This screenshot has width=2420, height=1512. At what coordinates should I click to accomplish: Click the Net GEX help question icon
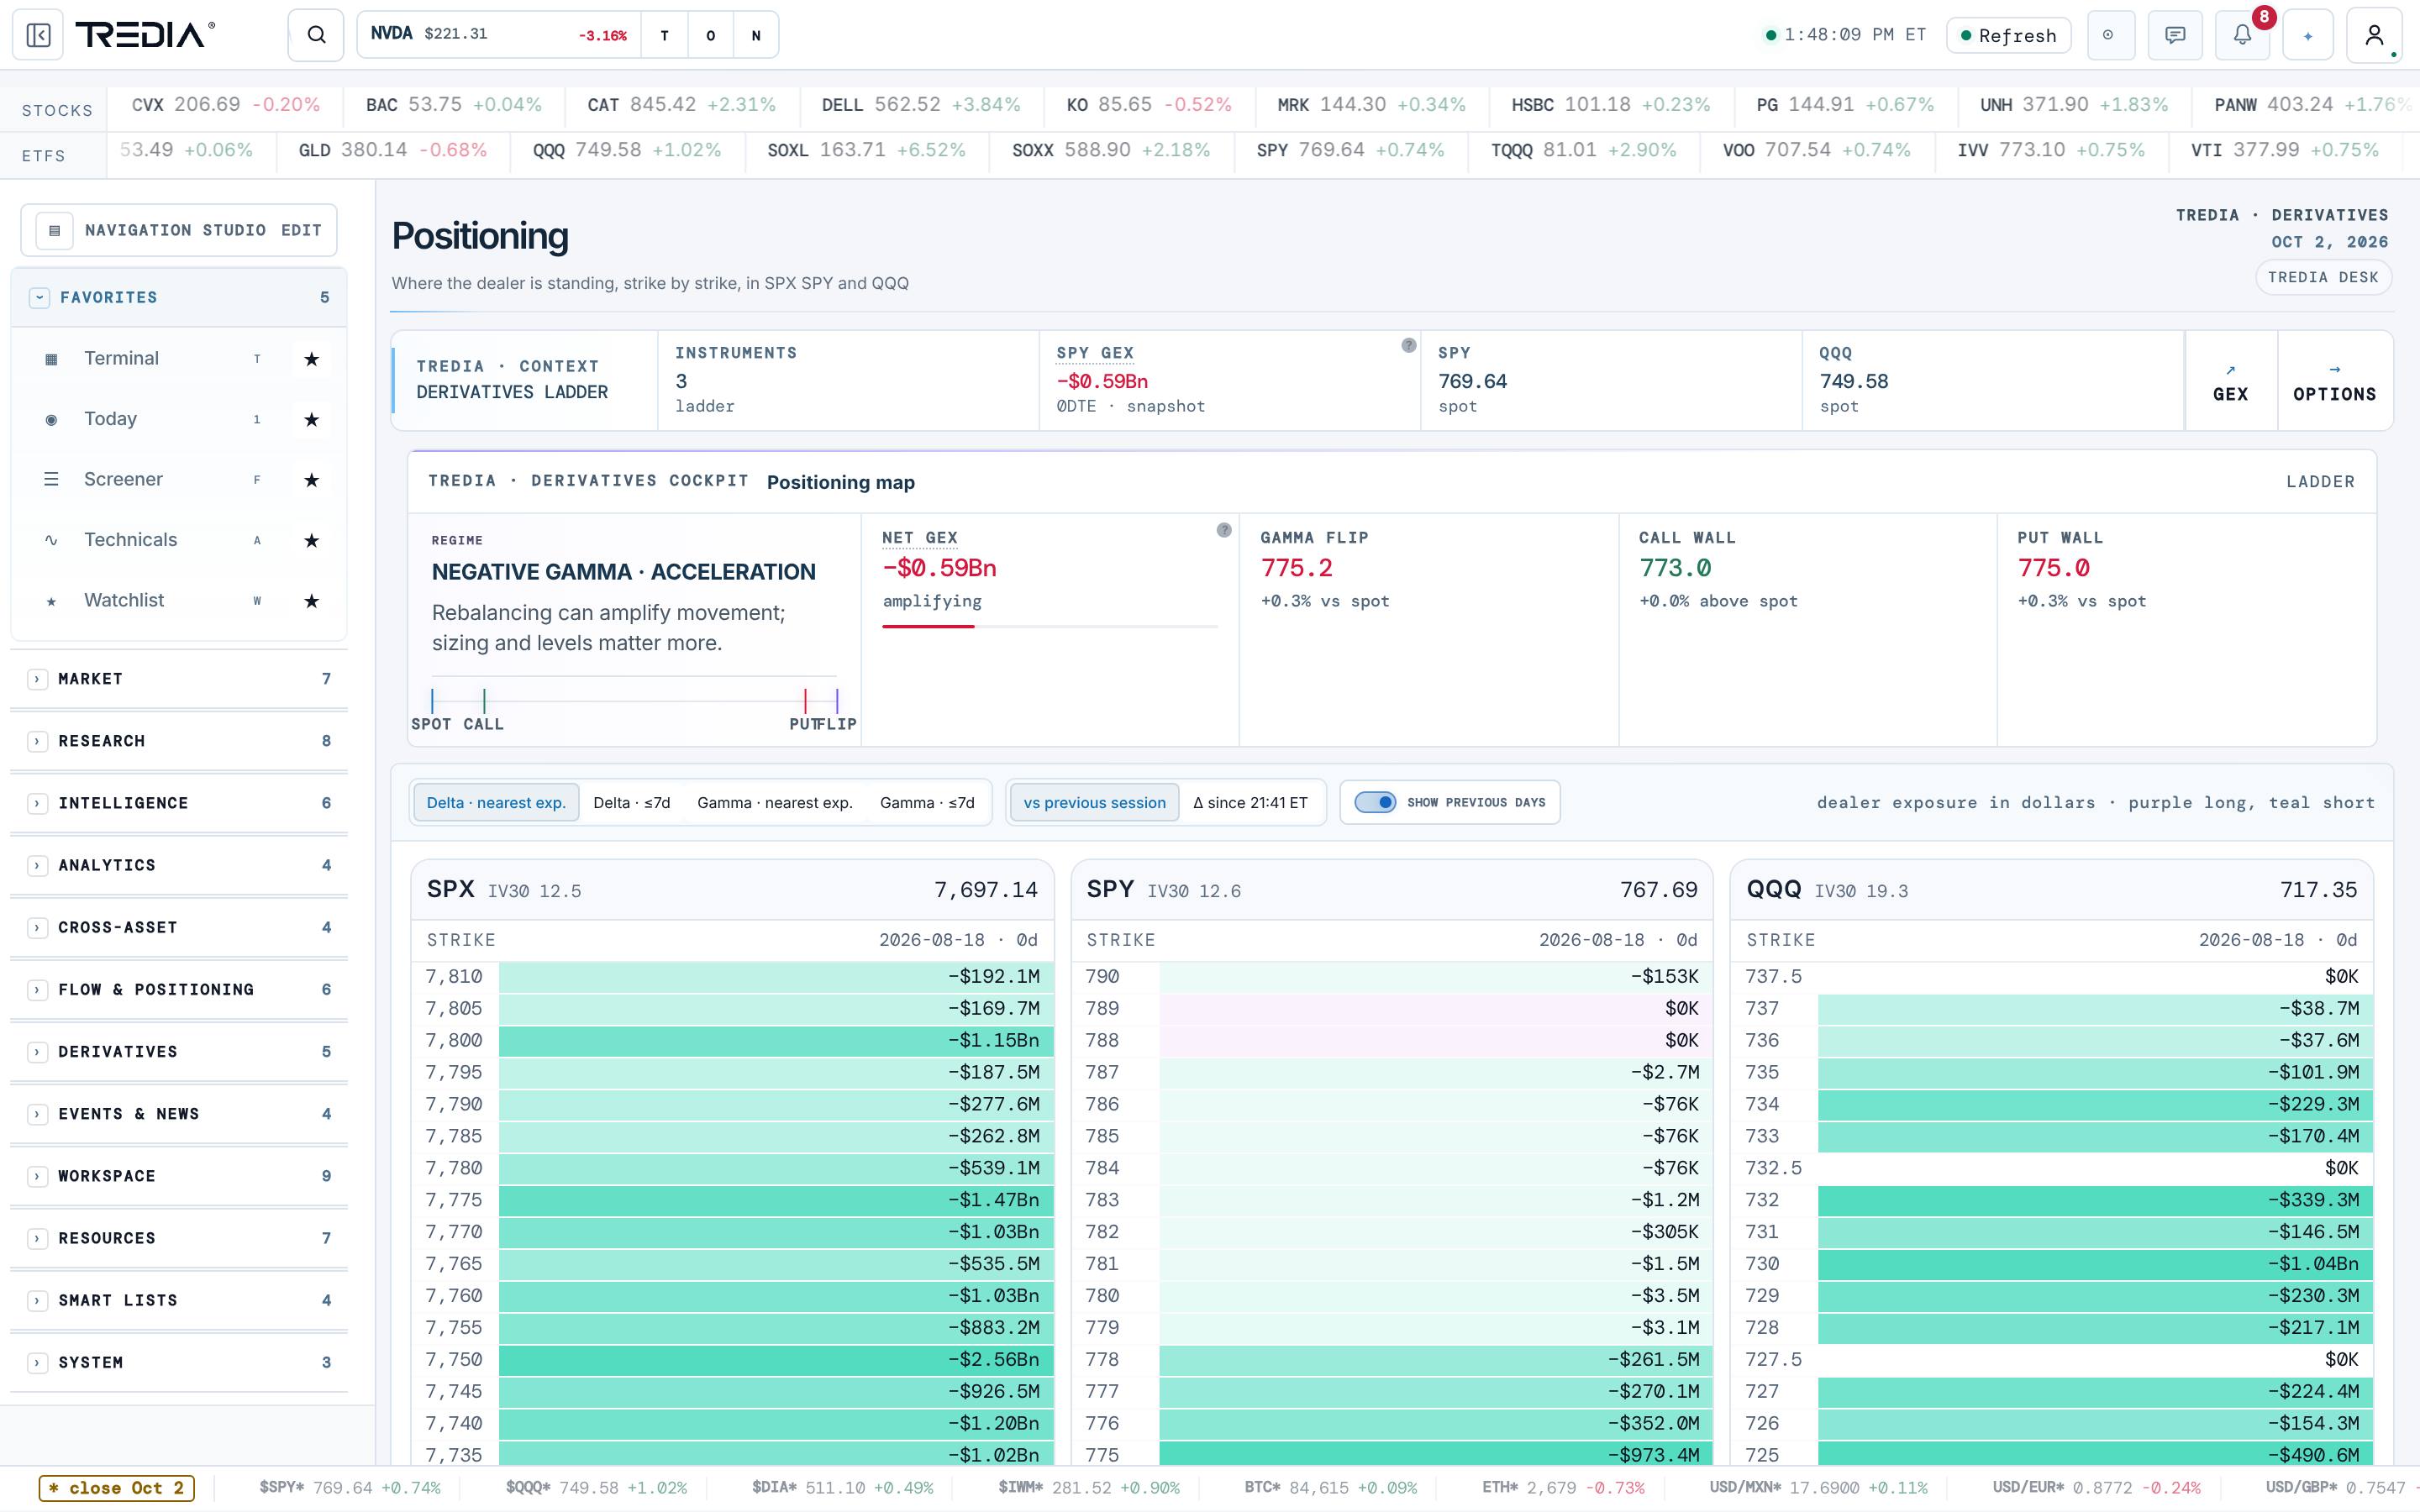coord(1224,531)
